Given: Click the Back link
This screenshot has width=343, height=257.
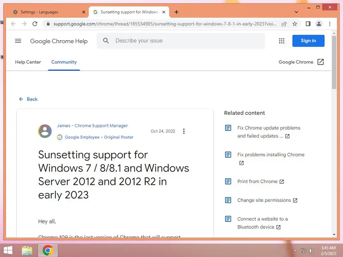Looking at the screenshot, I should click(x=28, y=99).
